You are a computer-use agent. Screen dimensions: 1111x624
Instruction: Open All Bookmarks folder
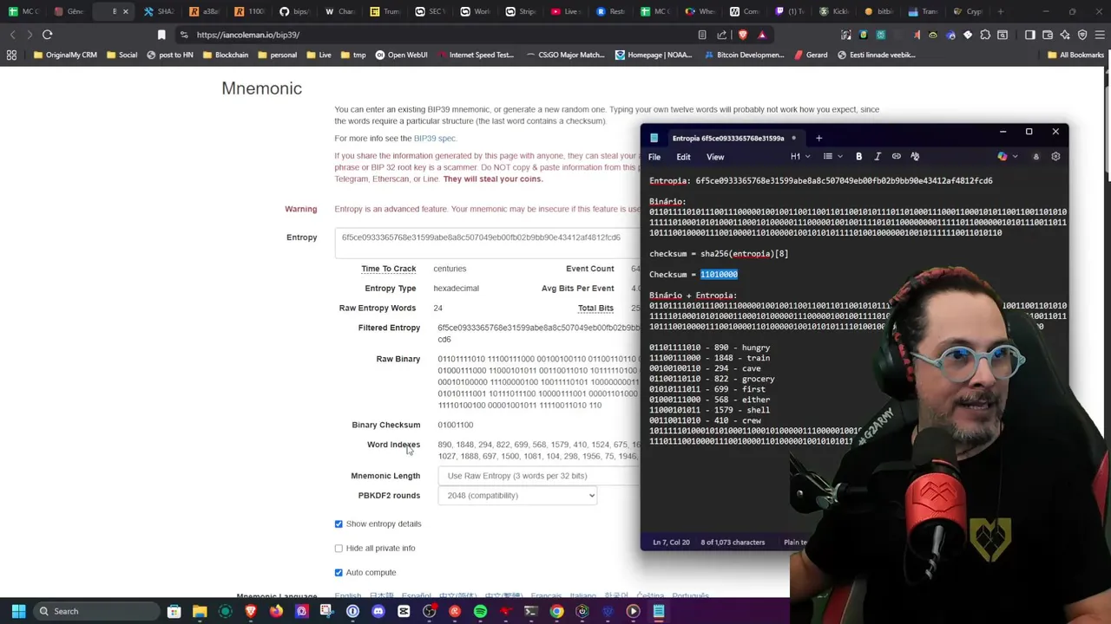point(1075,55)
